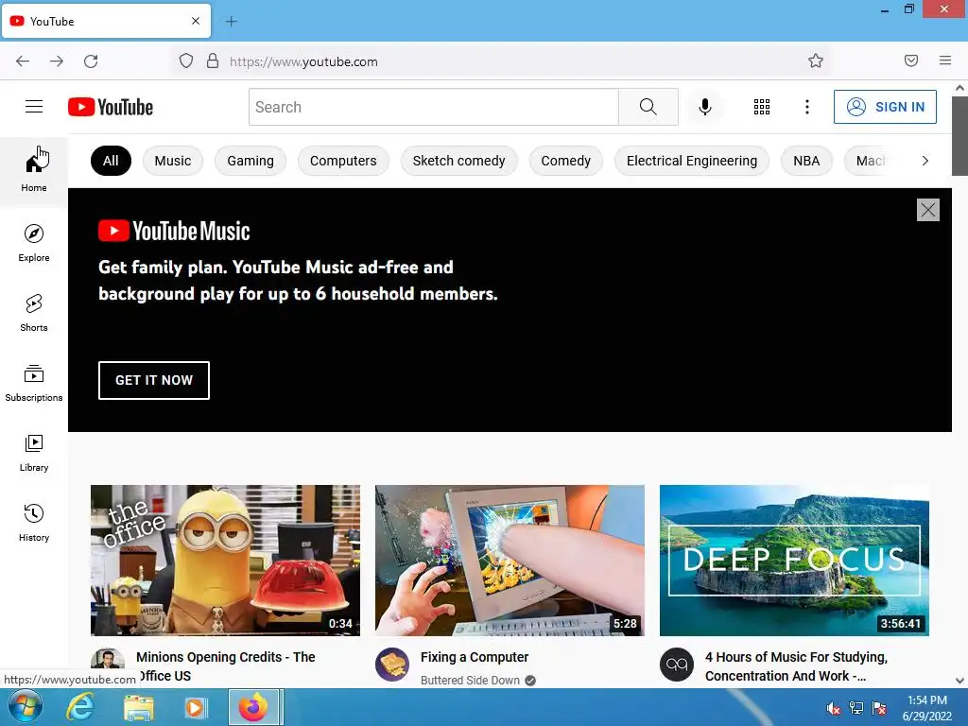Select the Computers category chip
This screenshot has height=726, width=968.
[x=343, y=161]
